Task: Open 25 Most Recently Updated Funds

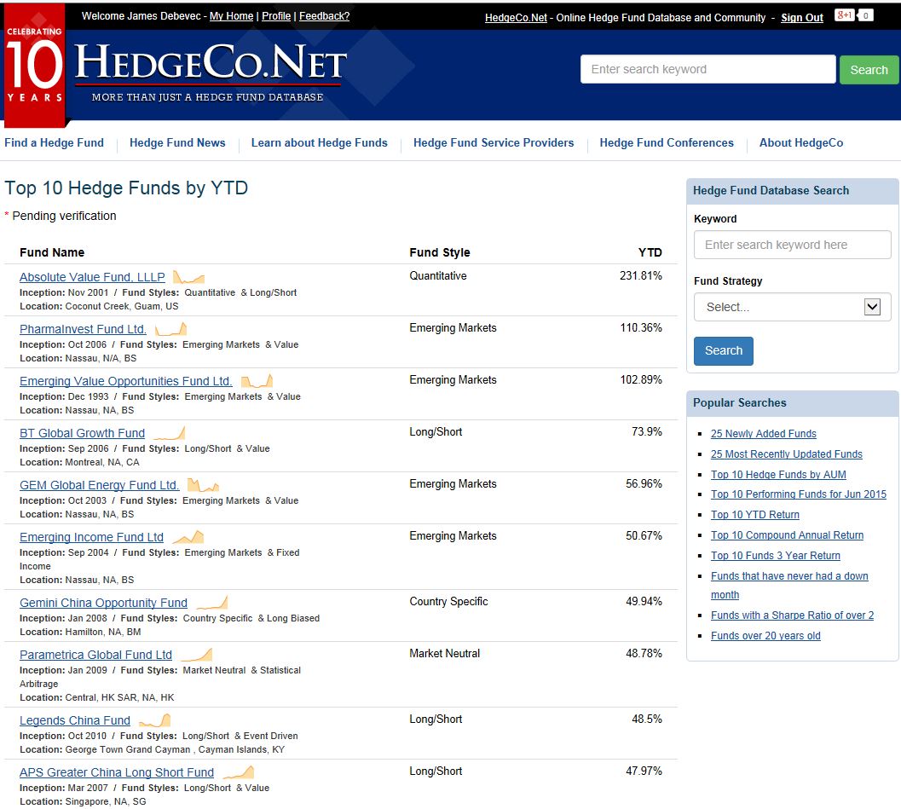Action: (786, 454)
